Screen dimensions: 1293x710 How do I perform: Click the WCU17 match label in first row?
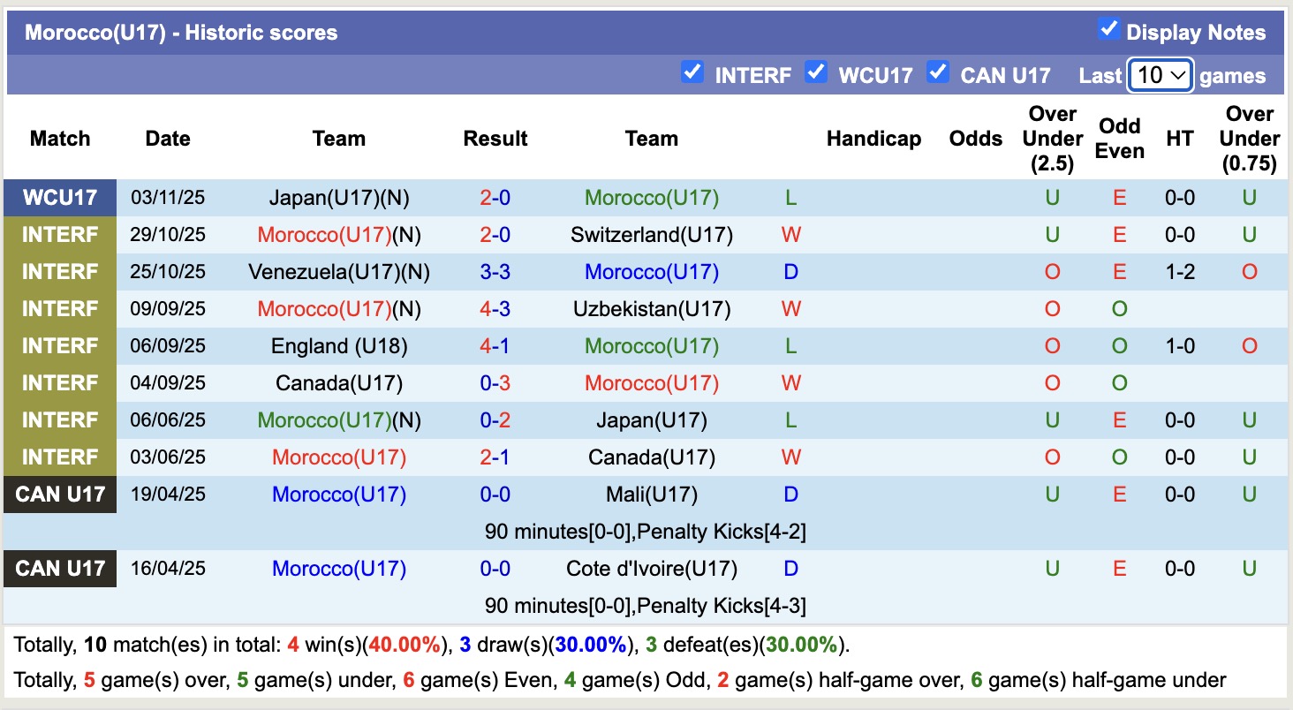coord(60,198)
